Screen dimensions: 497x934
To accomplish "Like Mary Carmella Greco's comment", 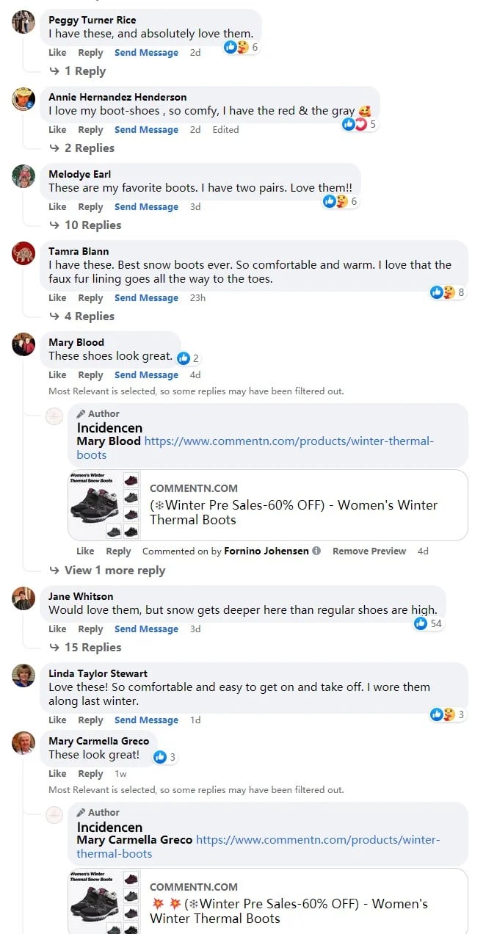I will tap(57, 774).
